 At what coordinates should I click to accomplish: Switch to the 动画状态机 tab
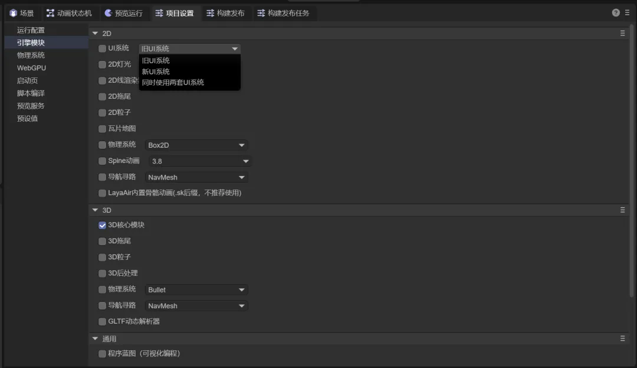pyautogui.click(x=69, y=14)
